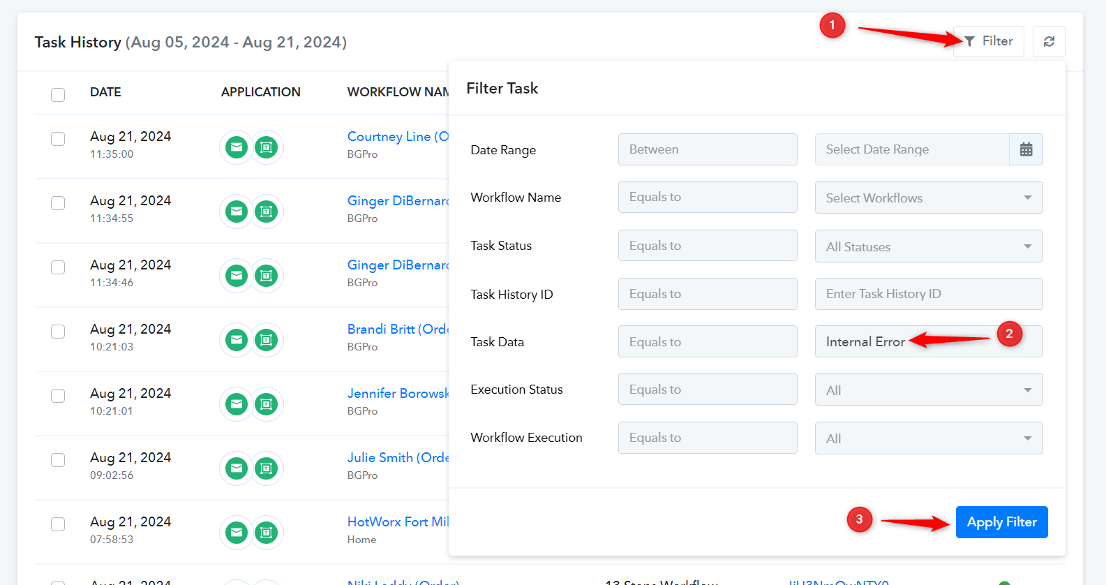Click email app icon in 11:34:46 row

tap(237, 276)
